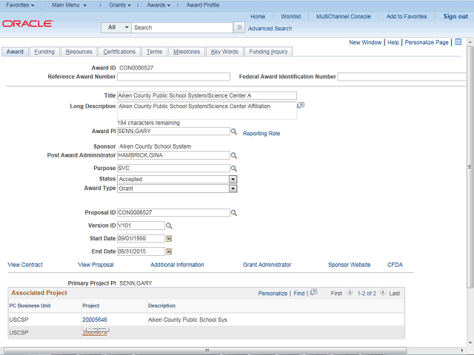Open the Purpose field lookup icon
474x355 pixels.
coord(233,169)
